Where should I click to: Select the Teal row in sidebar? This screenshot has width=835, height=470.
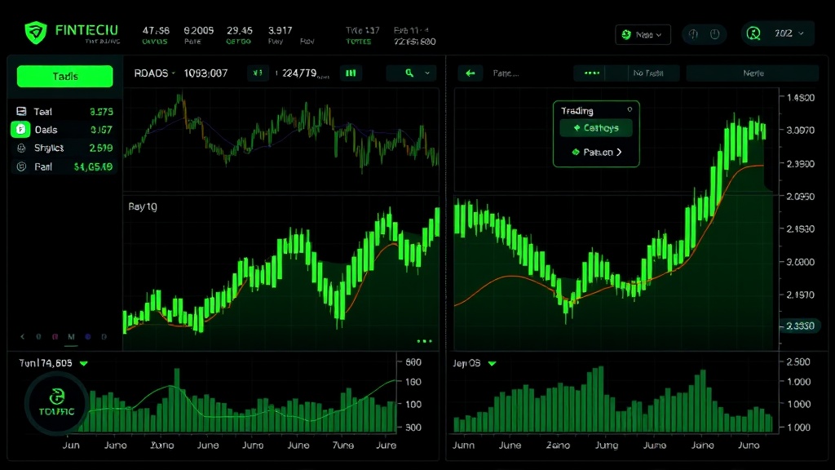65,111
